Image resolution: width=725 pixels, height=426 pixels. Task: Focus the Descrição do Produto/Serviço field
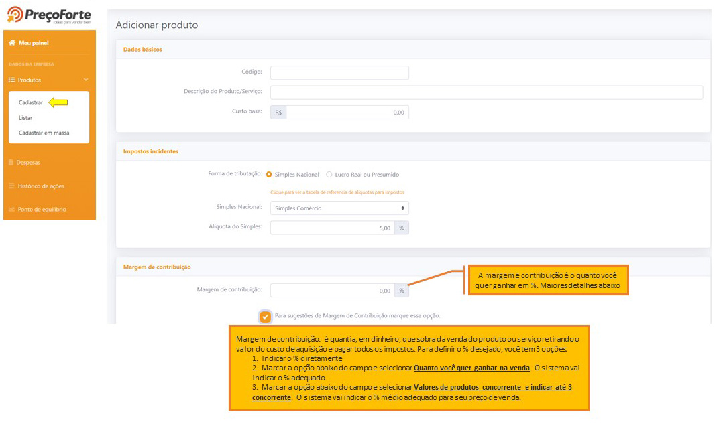tap(486, 92)
